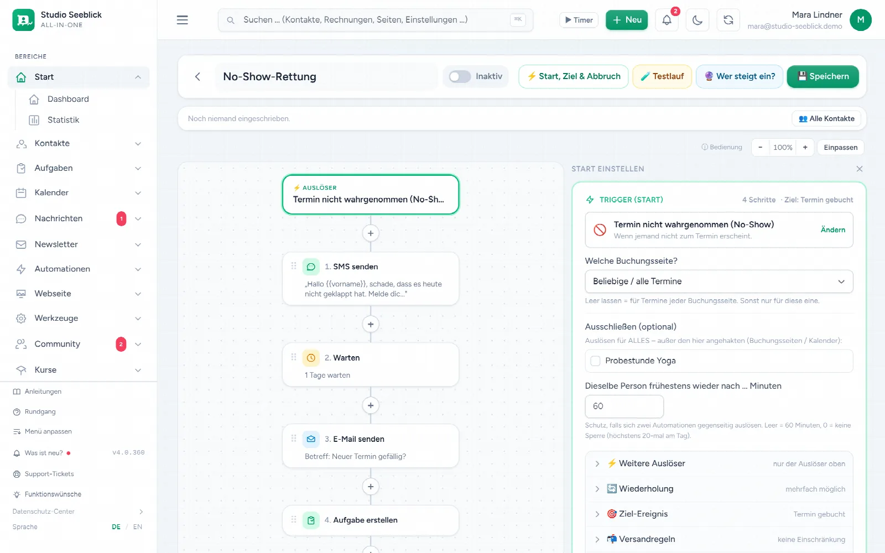The image size is (885, 553).
Task: Go back with the left arrow icon
Action: pyautogui.click(x=197, y=76)
